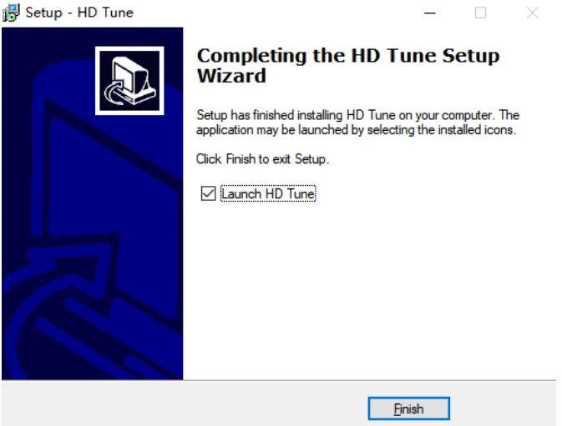The image size is (562, 426).
Task: Click Finish to exit Setup
Action: pyautogui.click(x=408, y=408)
